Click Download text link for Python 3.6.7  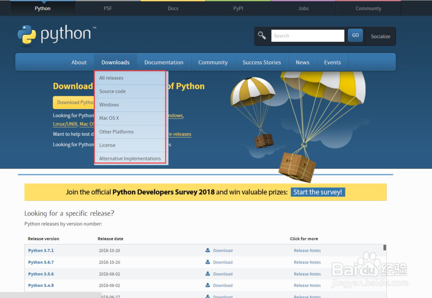pos(222,262)
